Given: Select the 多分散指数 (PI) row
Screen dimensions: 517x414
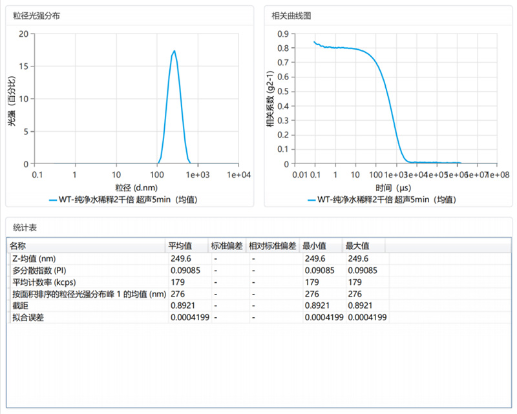Looking at the screenshot, I should [x=39, y=271].
